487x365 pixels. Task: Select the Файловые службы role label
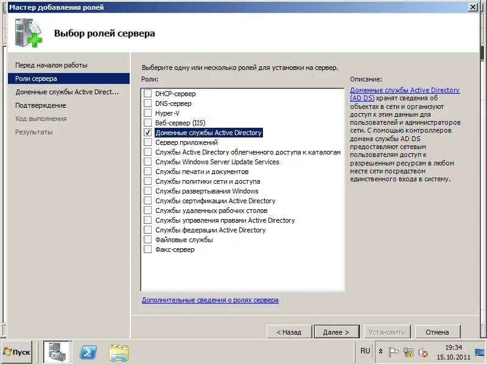coord(184,240)
